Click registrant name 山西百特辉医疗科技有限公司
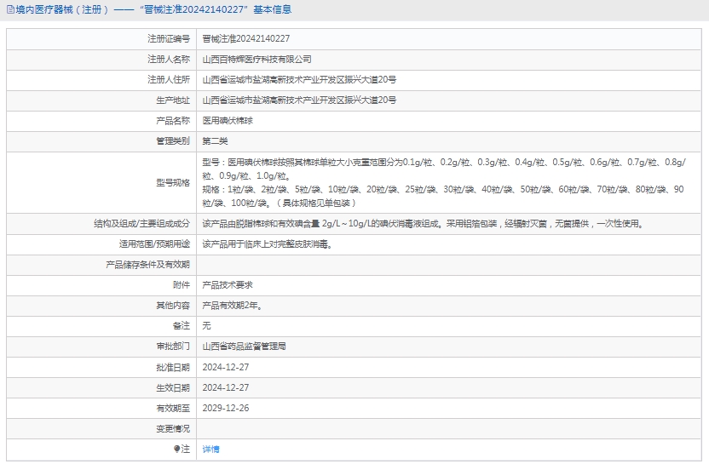 257,60
